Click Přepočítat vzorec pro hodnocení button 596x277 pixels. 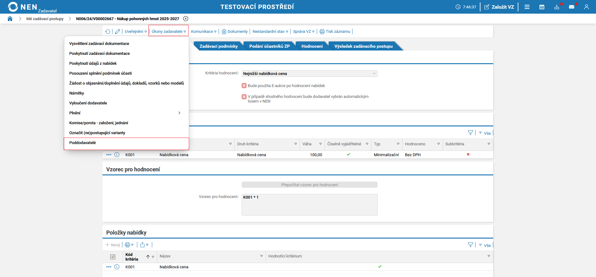click(310, 185)
